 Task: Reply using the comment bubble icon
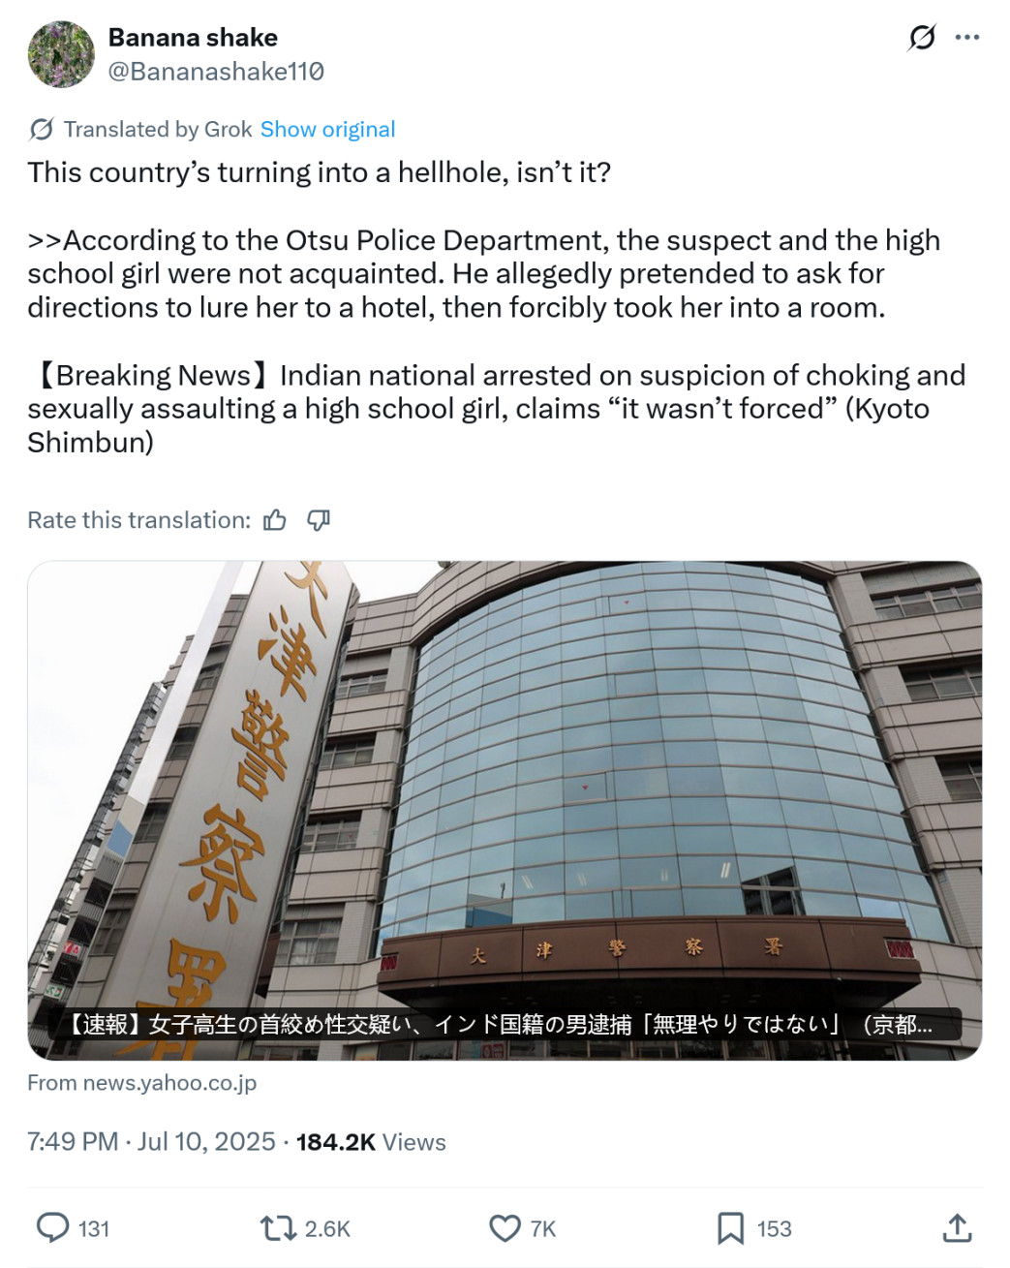(52, 1228)
